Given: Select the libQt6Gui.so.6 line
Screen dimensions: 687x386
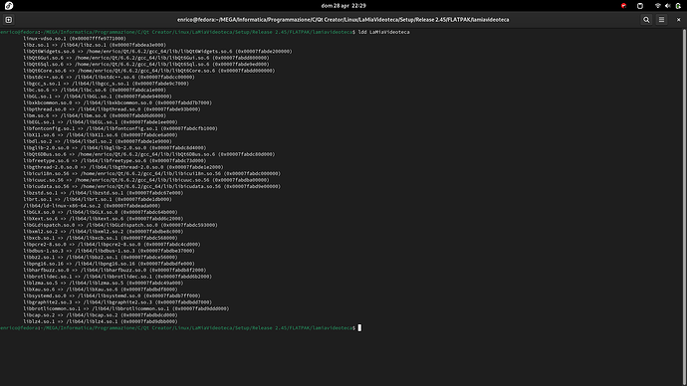Looking at the screenshot, I should (146, 58).
